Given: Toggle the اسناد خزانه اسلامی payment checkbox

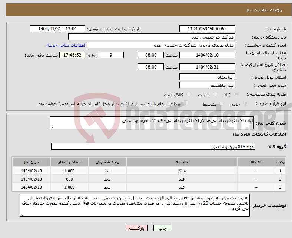Looking at the screenshot, I should (186, 103).
